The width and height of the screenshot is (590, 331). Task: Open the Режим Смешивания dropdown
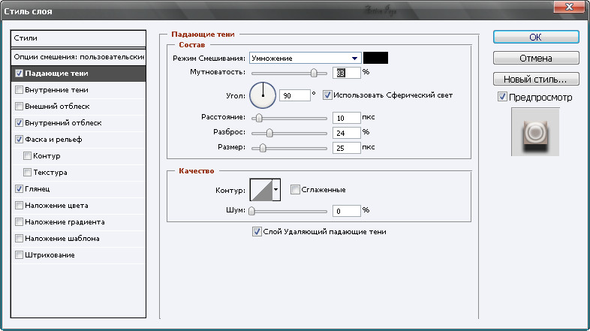click(x=305, y=58)
